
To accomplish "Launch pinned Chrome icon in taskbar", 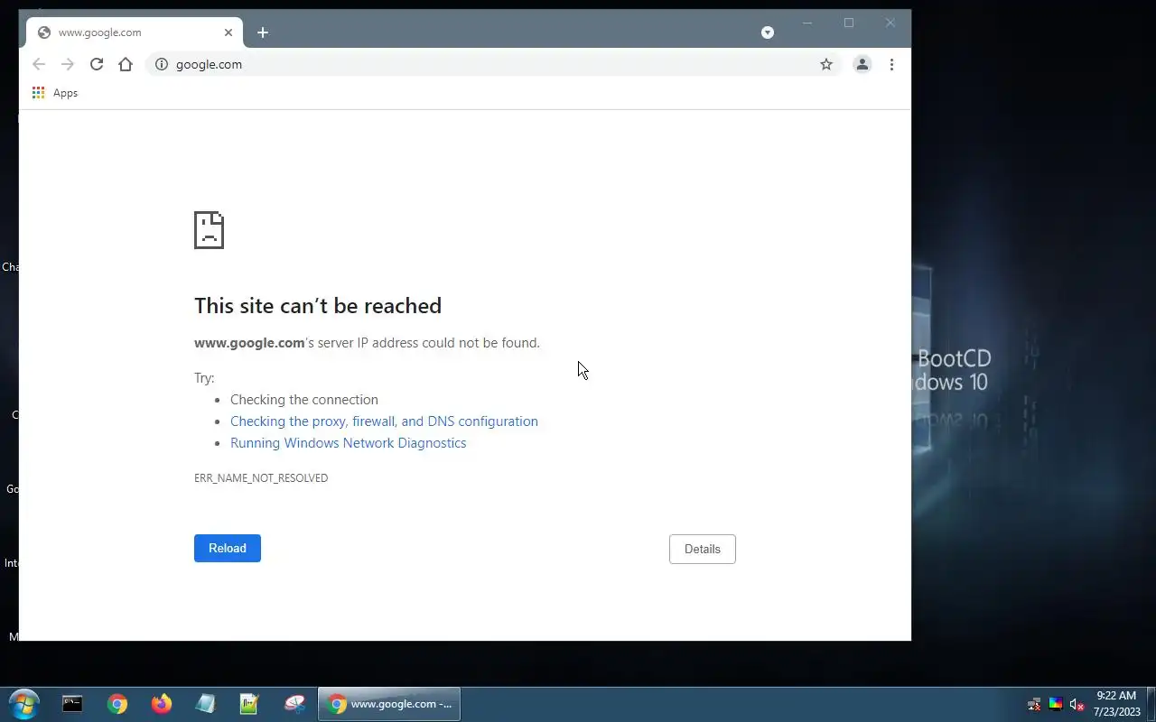I will point(117,704).
